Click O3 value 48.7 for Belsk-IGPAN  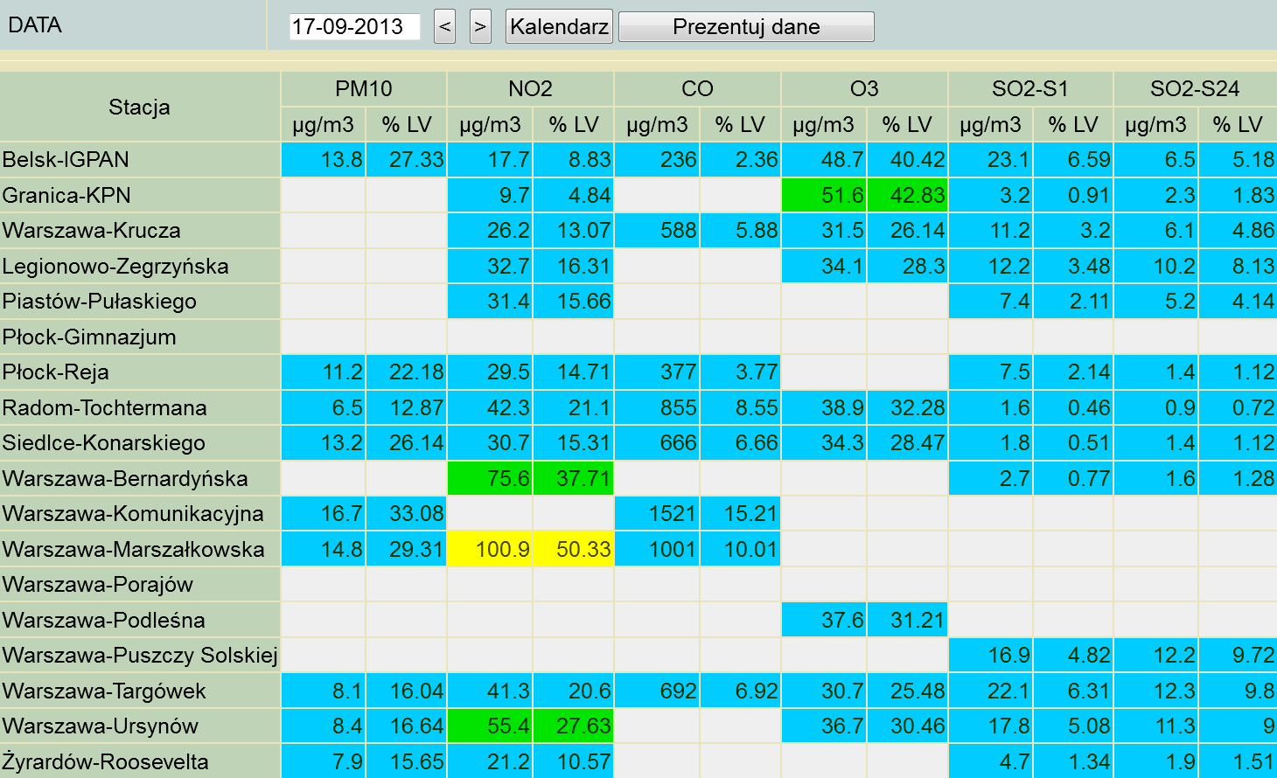824,160
